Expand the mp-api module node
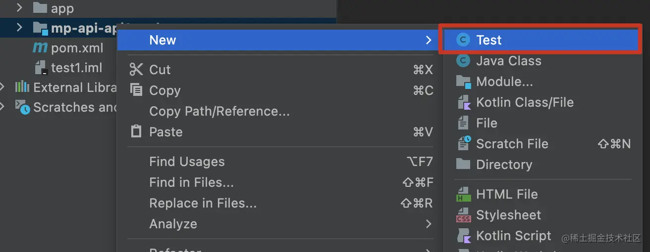The width and height of the screenshot is (650, 252). tap(19, 27)
